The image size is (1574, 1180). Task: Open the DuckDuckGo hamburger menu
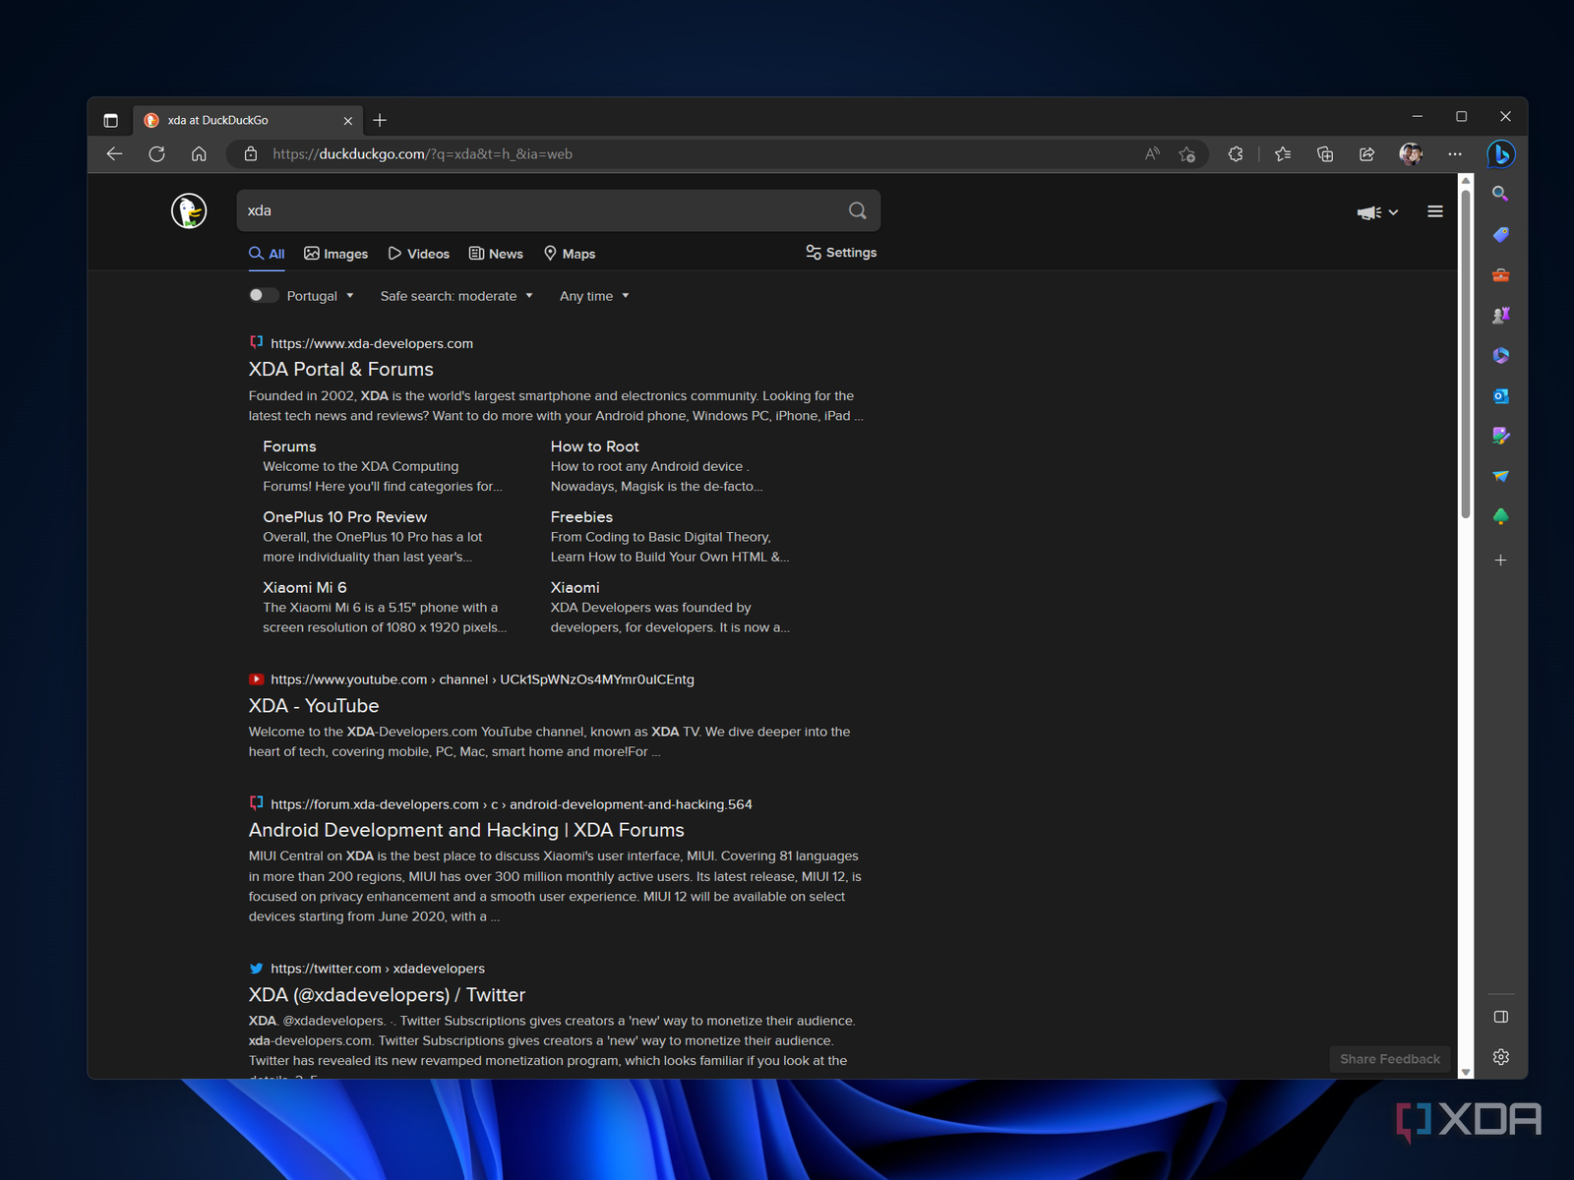coord(1435,211)
